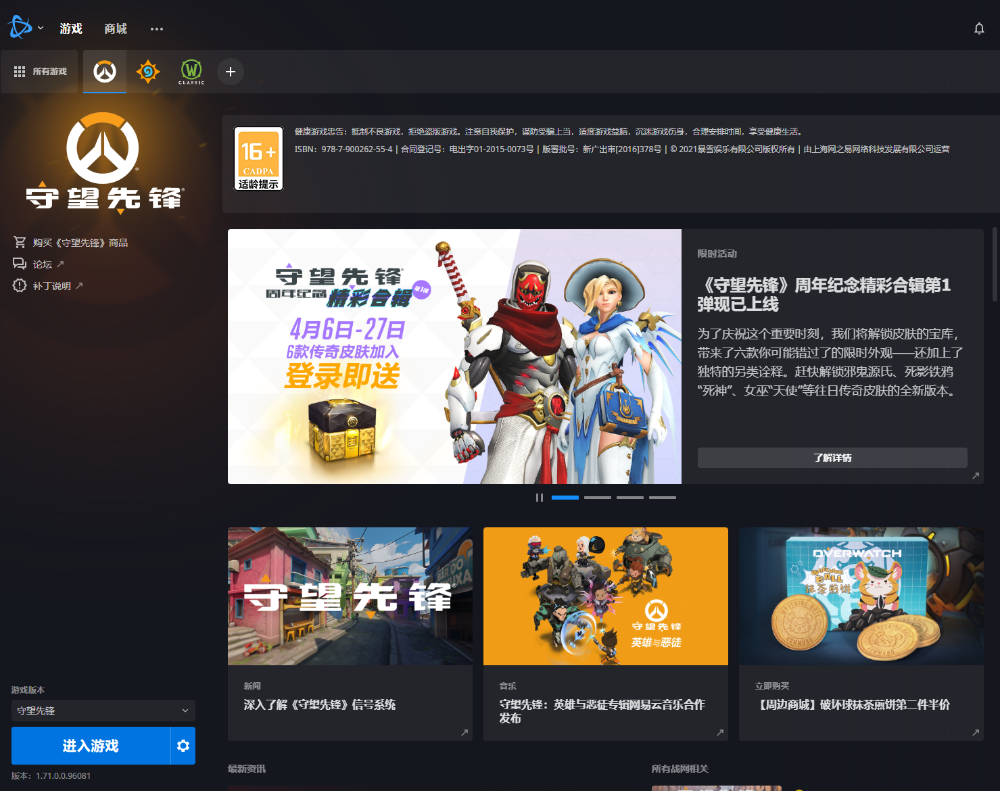Image resolution: width=1000 pixels, height=791 pixels.
Task: Read 深入了解《守望先锋》信号系统 article
Action: pos(320,704)
